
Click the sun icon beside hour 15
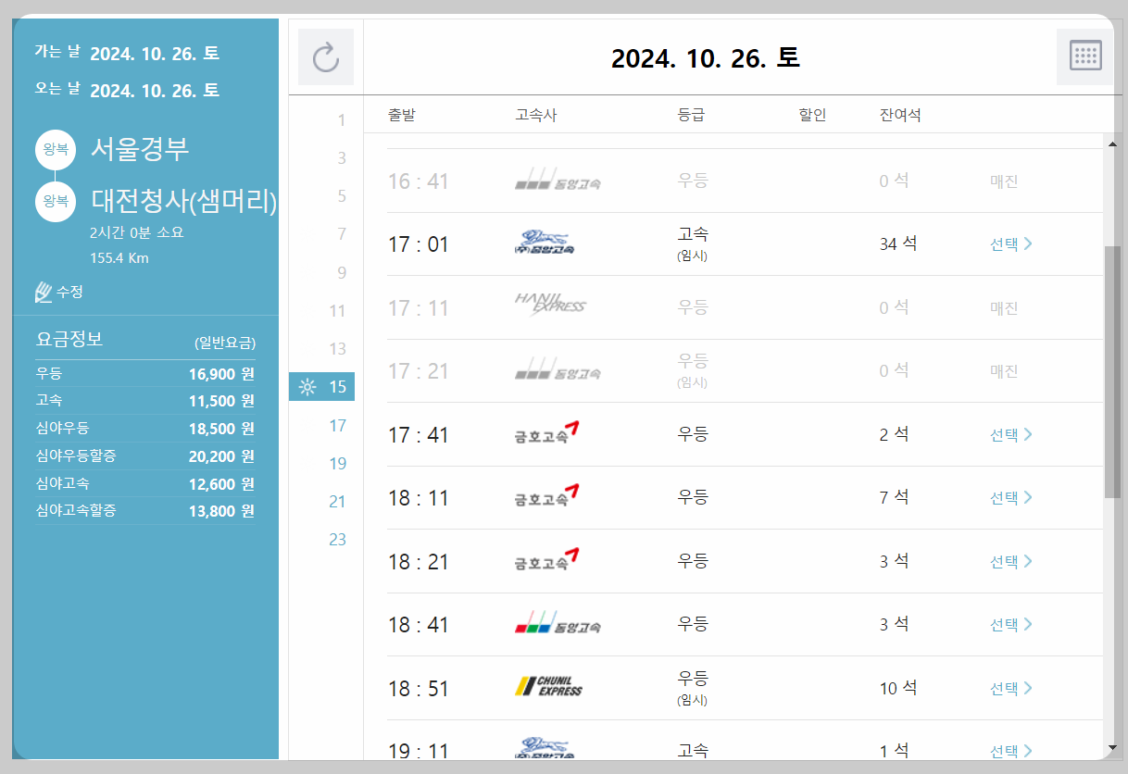pos(307,387)
